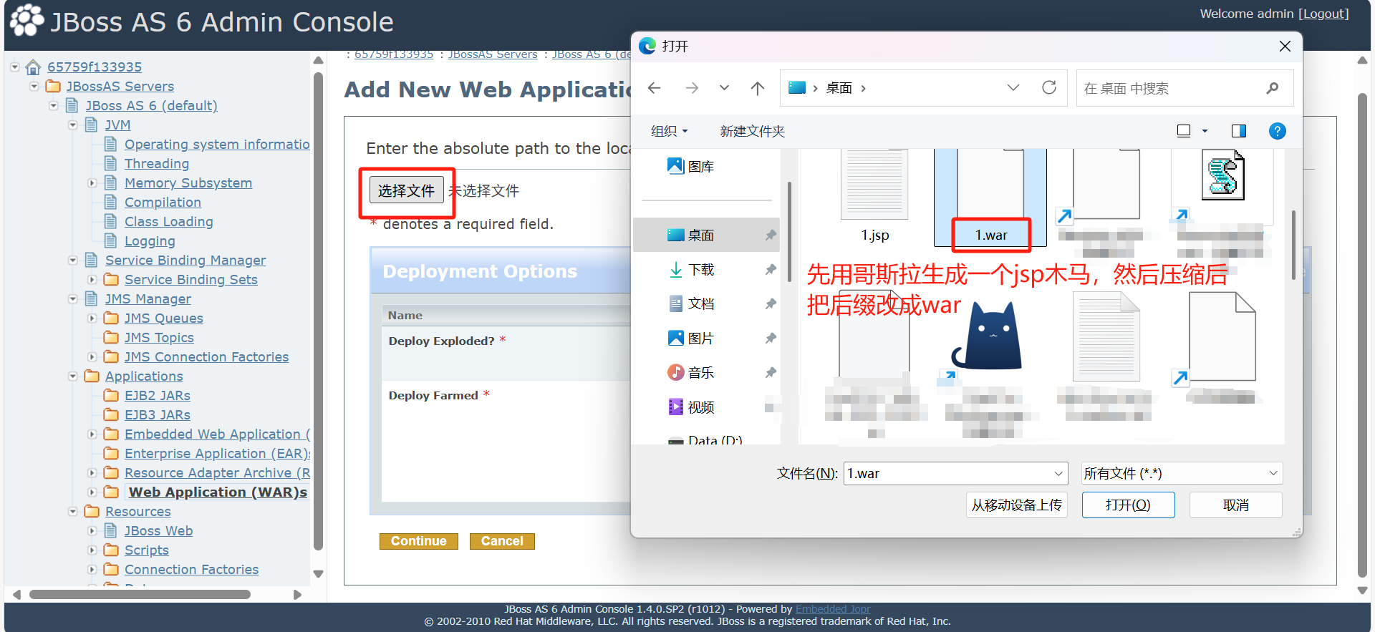Click the forward arrow in file dialog
Viewport: 1375px width, 632px height.
point(691,88)
